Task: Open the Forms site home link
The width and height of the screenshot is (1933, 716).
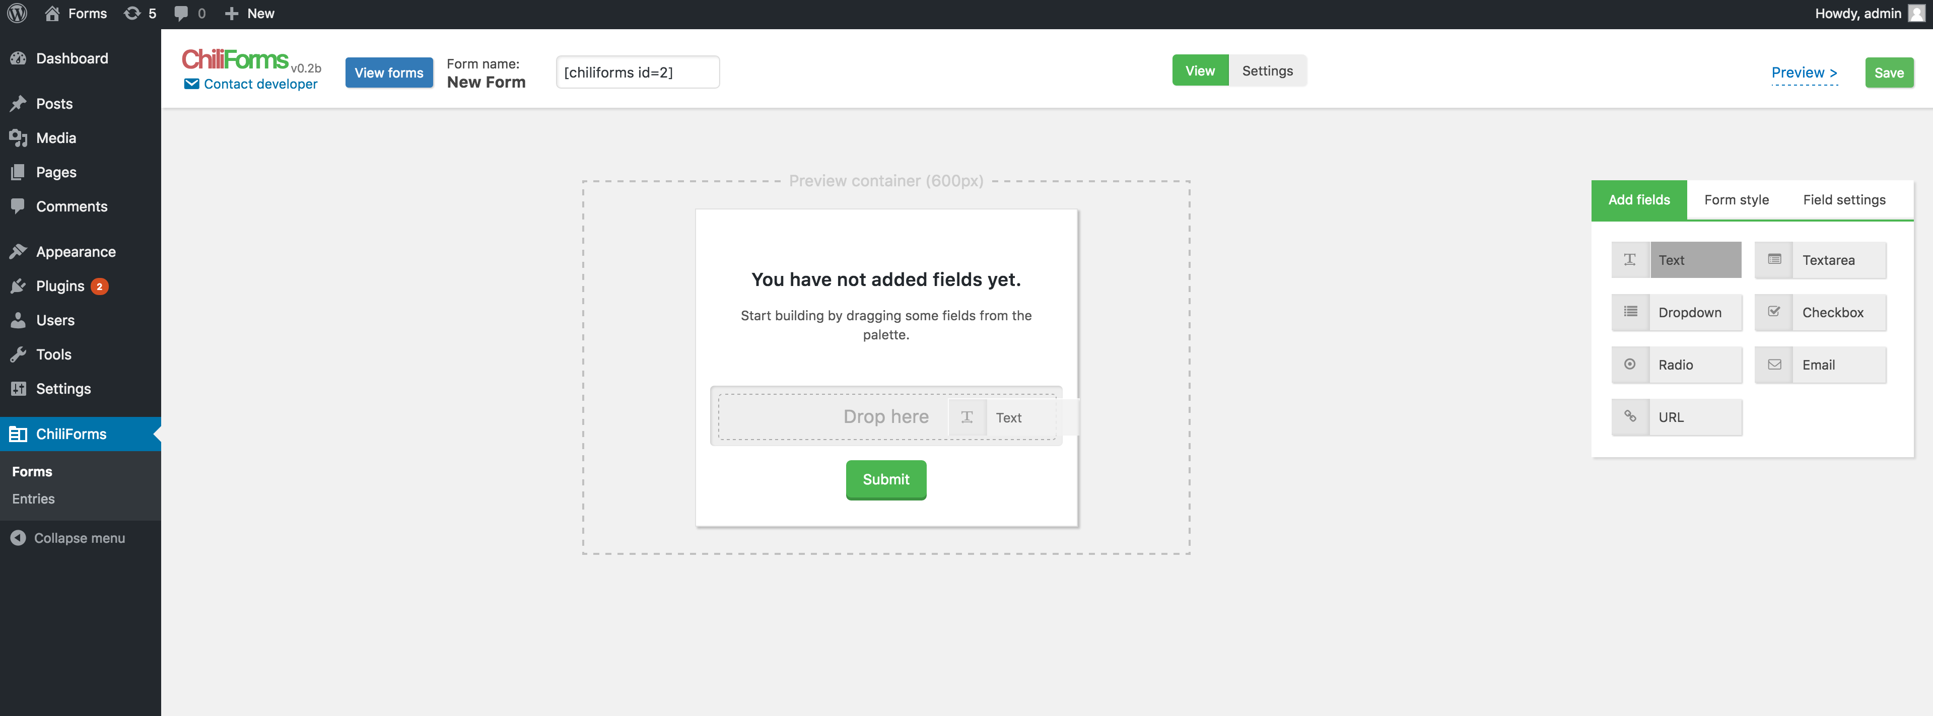Action: [x=76, y=14]
